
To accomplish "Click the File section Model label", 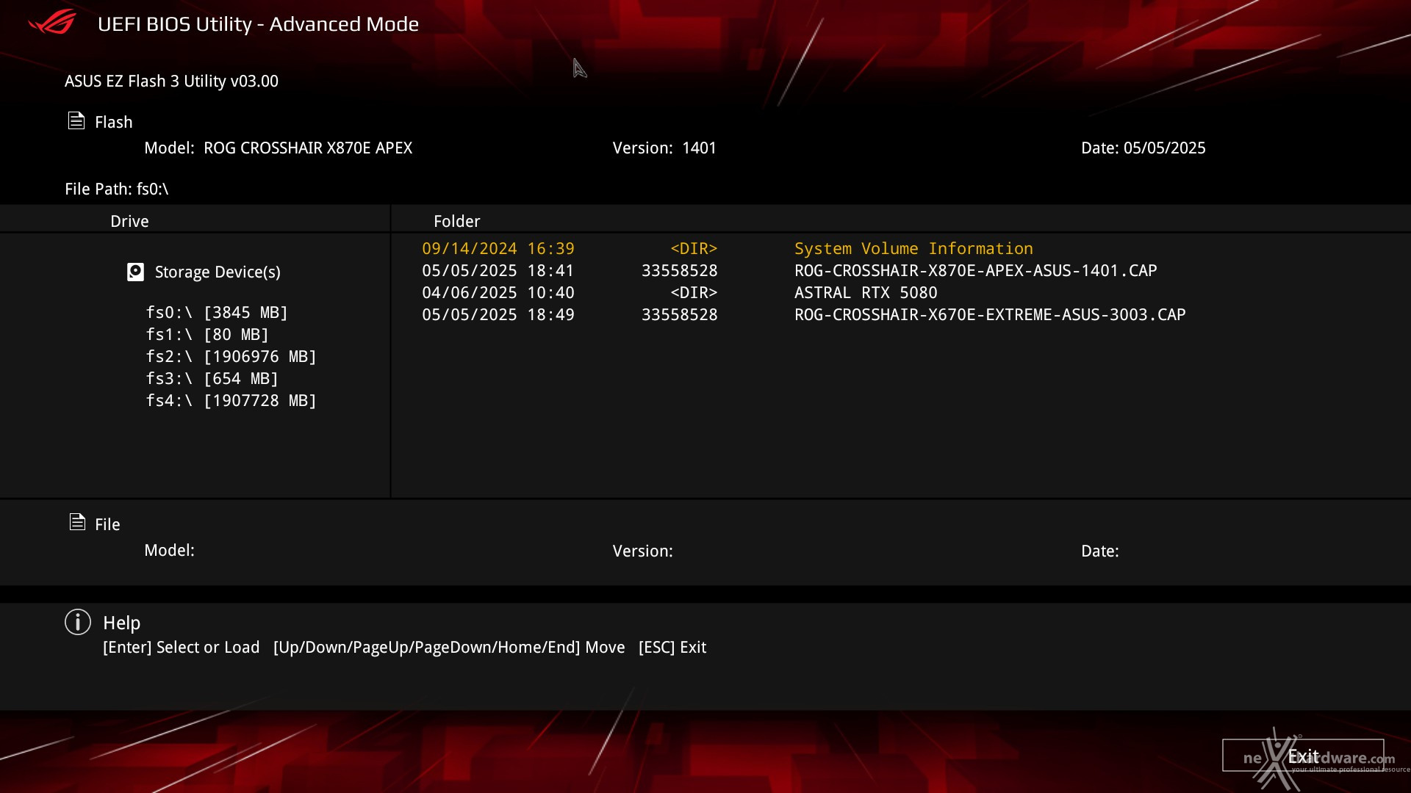I will coord(169,550).
